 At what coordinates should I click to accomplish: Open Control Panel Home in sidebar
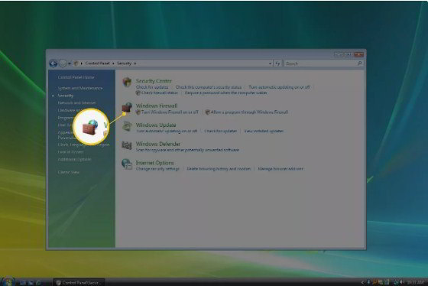[76, 77]
